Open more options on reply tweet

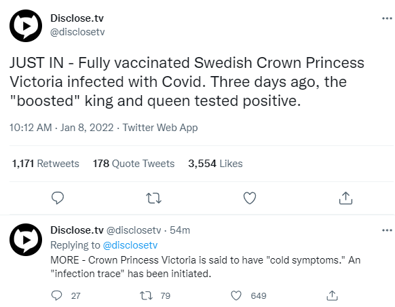(387, 230)
